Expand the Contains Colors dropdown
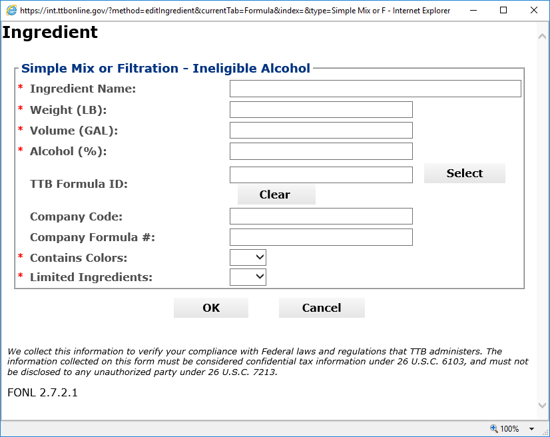Viewport: 550px width, 437px height. tap(248, 258)
